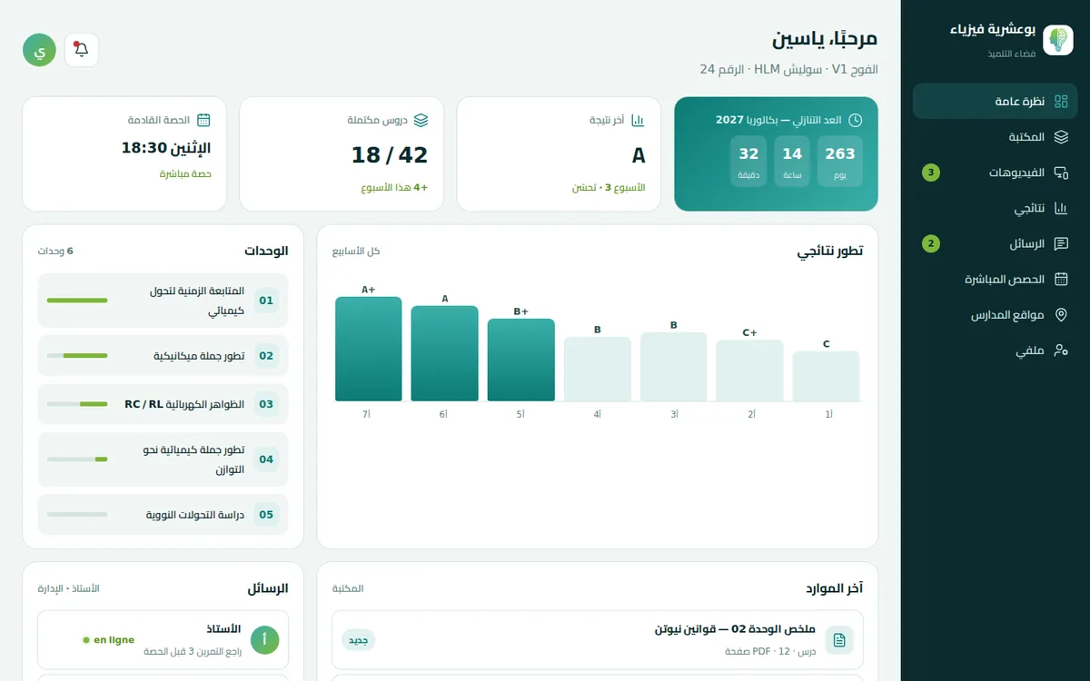This screenshot has height=681, width=1090.
Task: Click the latest result grade A
Action: pyautogui.click(x=639, y=155)
